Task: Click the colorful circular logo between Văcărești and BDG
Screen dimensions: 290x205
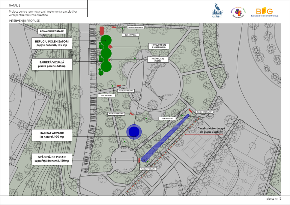Action: click(x=238, y=13)
